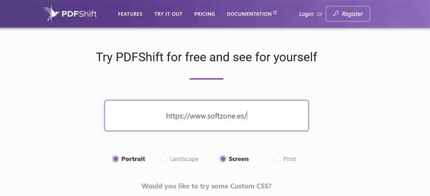Choose the Landscape radio button circle
Screen dimensions: 430x196
click(164, 159)
